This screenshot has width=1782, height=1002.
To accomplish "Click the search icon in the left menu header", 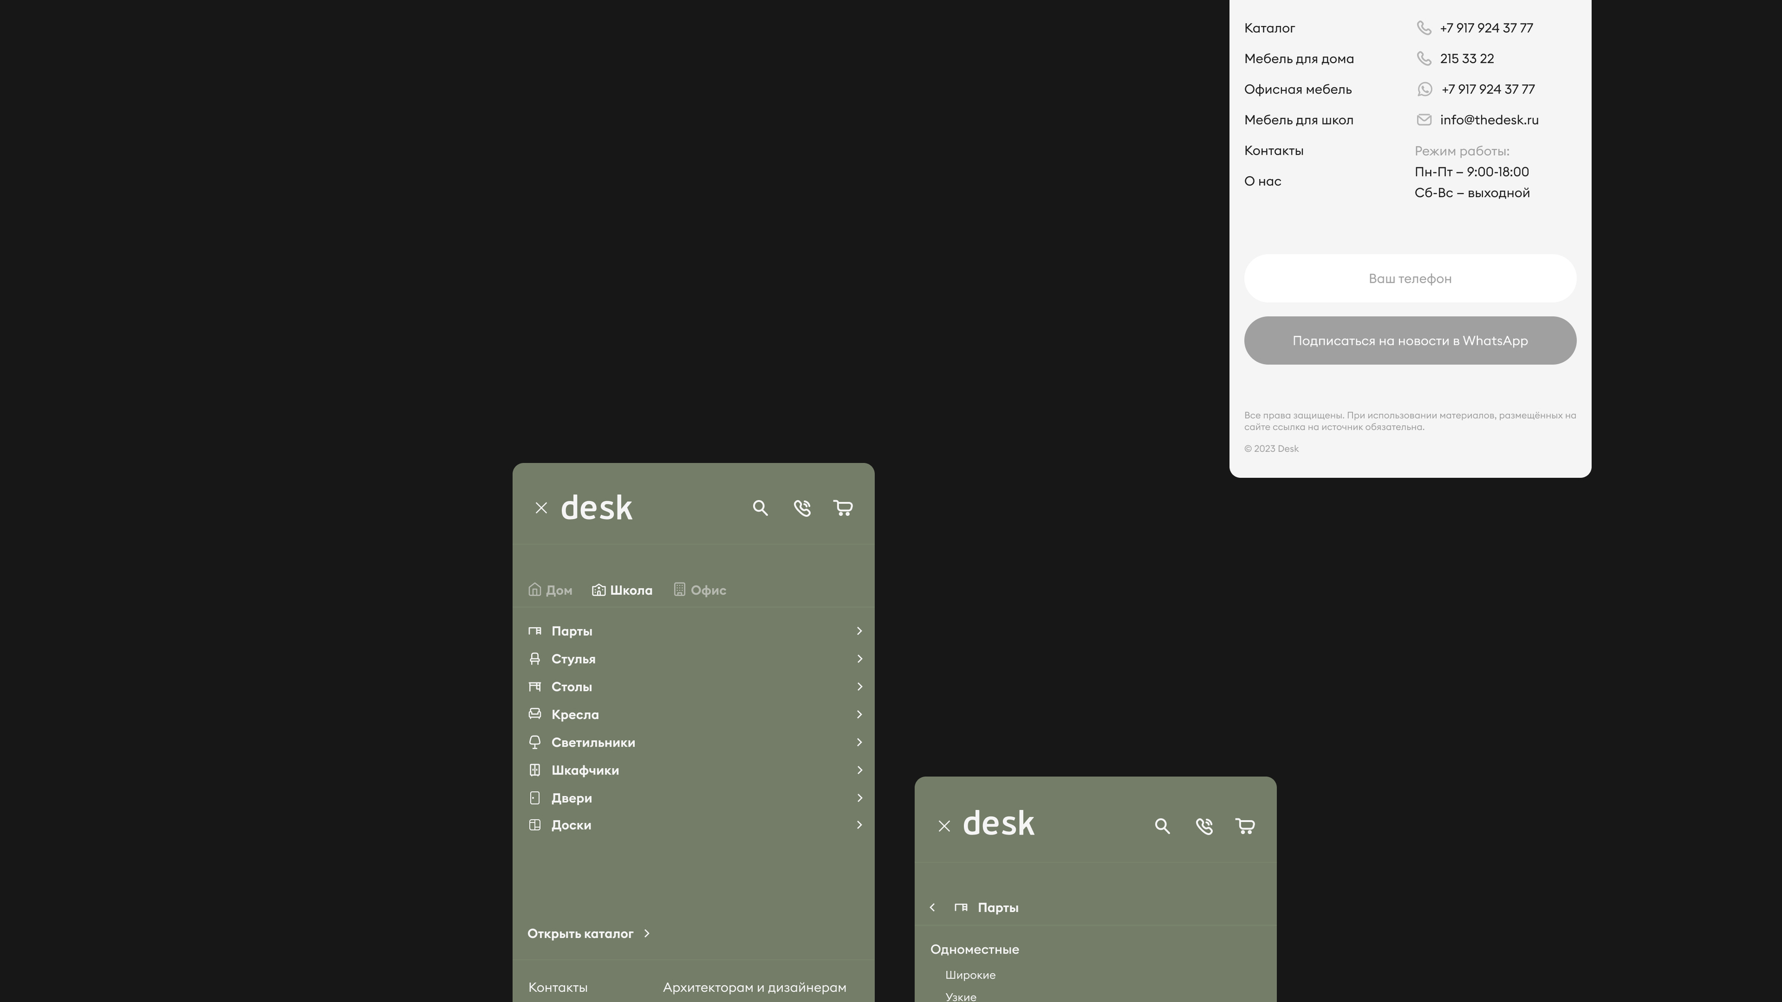I will coord(760,508).
